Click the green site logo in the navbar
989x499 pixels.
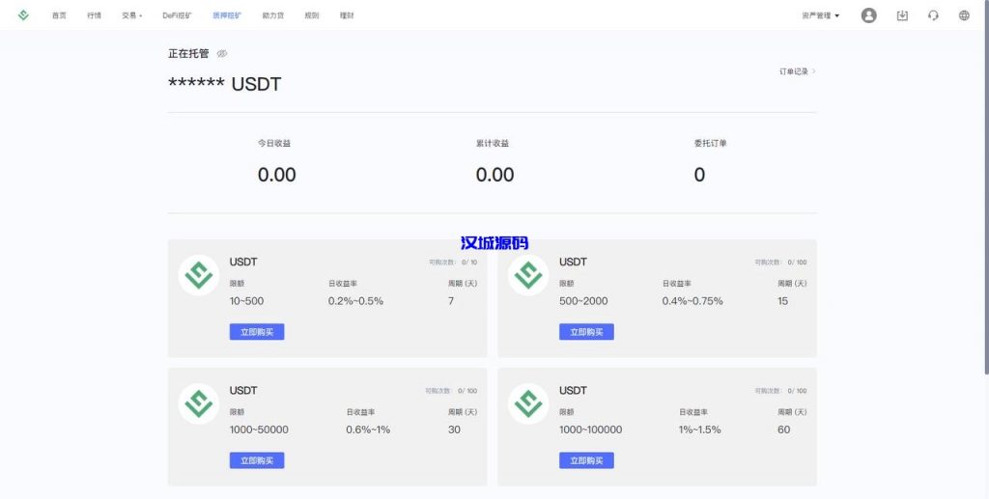click(23, 15)
